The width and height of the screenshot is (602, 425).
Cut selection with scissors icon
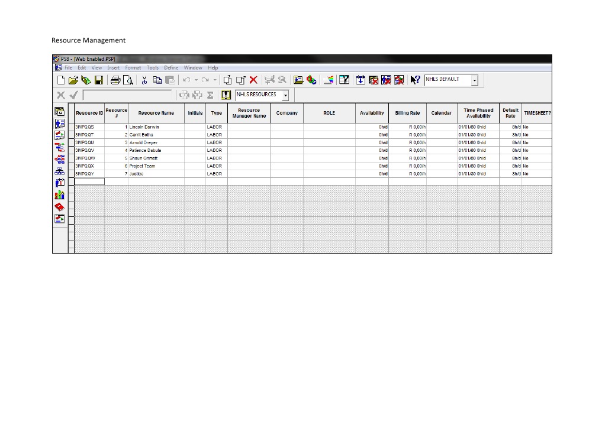(x=144, y=80)
